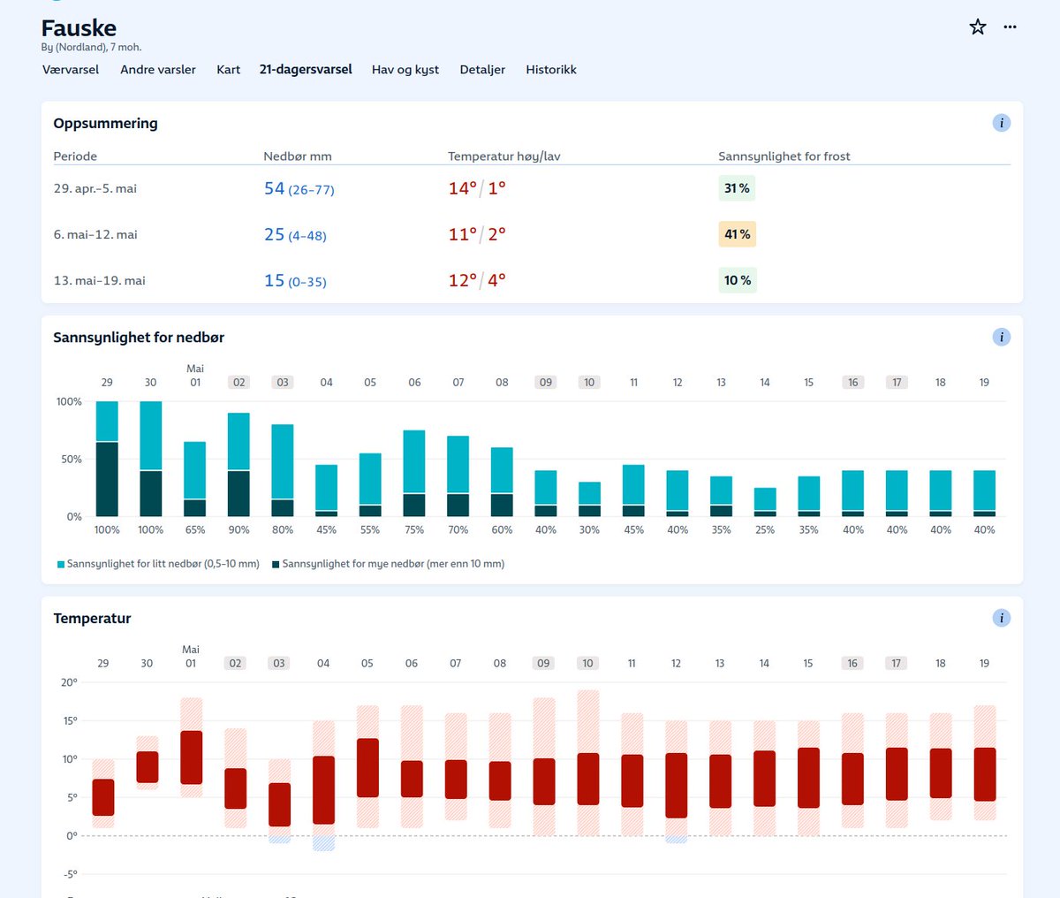Viewport: 1060px width, 898px height.
Task: Select the Hav og kyst tab
Action: 405,69
